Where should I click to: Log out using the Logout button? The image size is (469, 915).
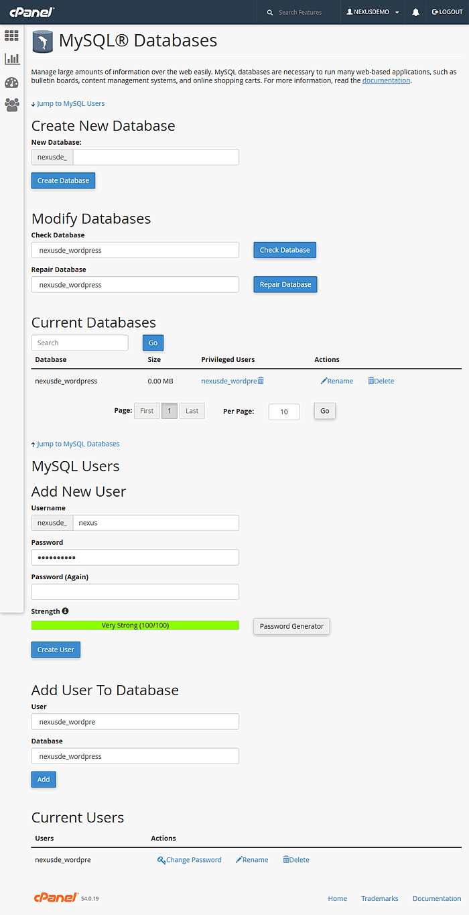[x=447, y=11]
